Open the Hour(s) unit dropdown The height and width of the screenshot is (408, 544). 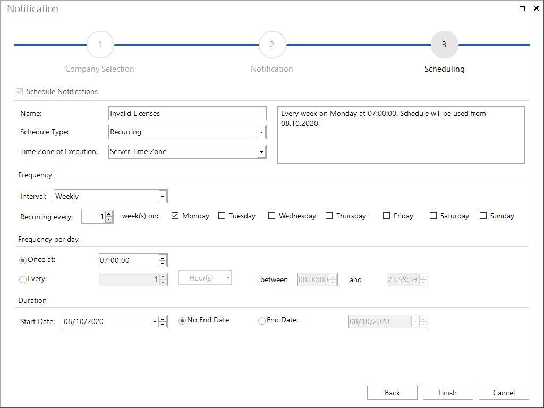click(205, 278)
